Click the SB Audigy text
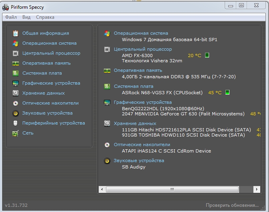The image size is (269, 212). click(x=134, y=167)
